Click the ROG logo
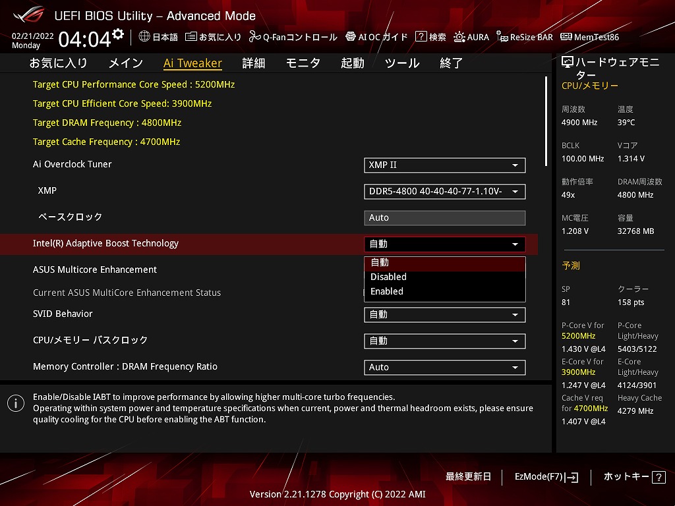The image size is (675, 506). [x=28, y=14]
